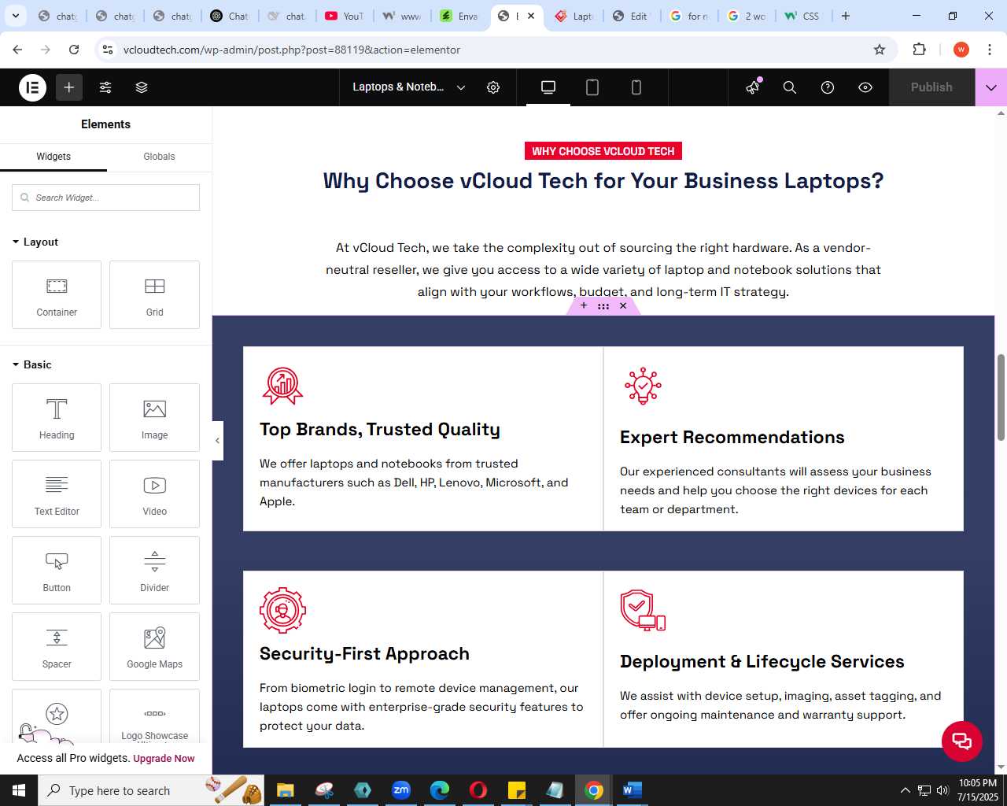The width and height of the screenshot is (1007, 806).
Task: Click the container add plus handle
Action: click(584, 305)
